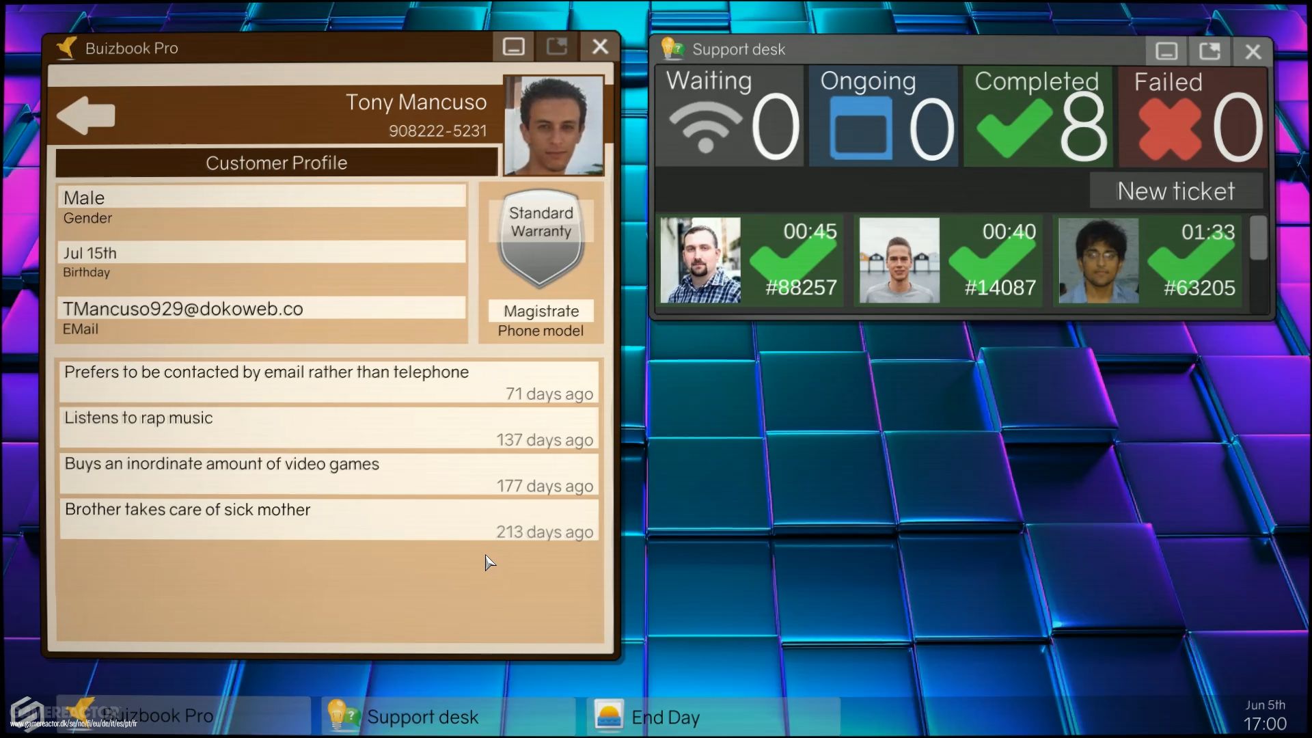Viewport: 1312px width, 738px height.
Task: Click the Ongoing tickets square icon
Action: [x=862, y=126]
